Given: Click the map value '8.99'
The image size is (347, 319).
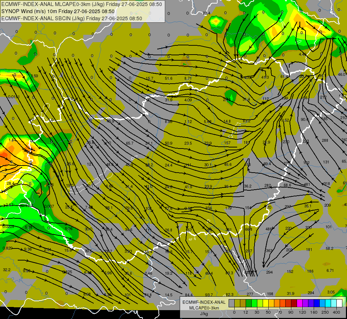Looking at the screenshot, I should tap(169, 122).
